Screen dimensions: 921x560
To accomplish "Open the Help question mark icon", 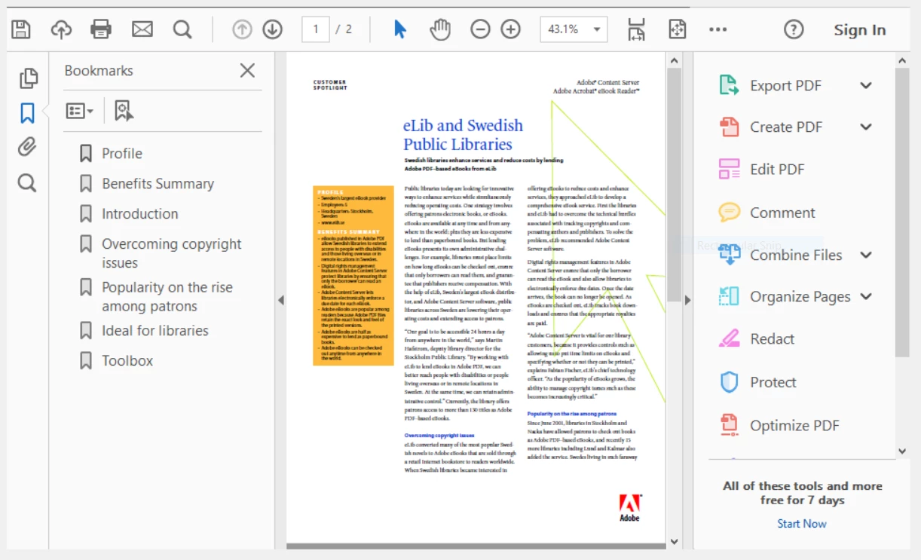I will (794, 29).
